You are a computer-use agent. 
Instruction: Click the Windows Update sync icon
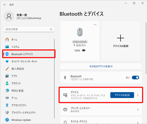click(7, 120)
